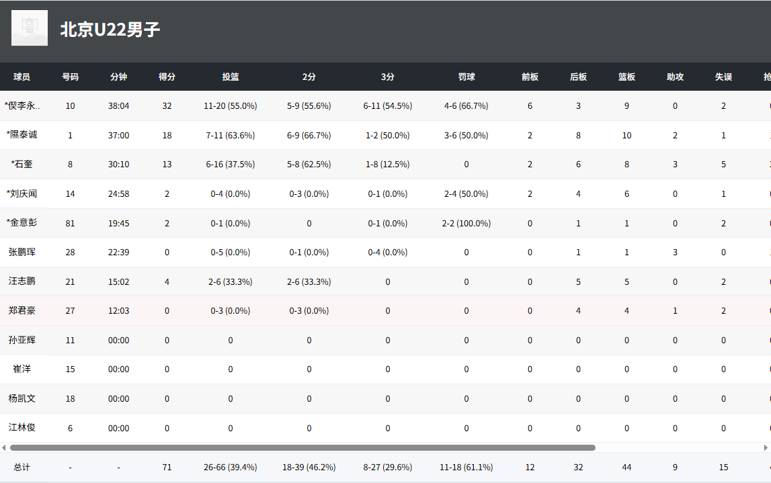Select the 罚球 column header
Image resolution: width=771 pixels, height=483 pixels.
pyautogui.click(x=466, y=77)
